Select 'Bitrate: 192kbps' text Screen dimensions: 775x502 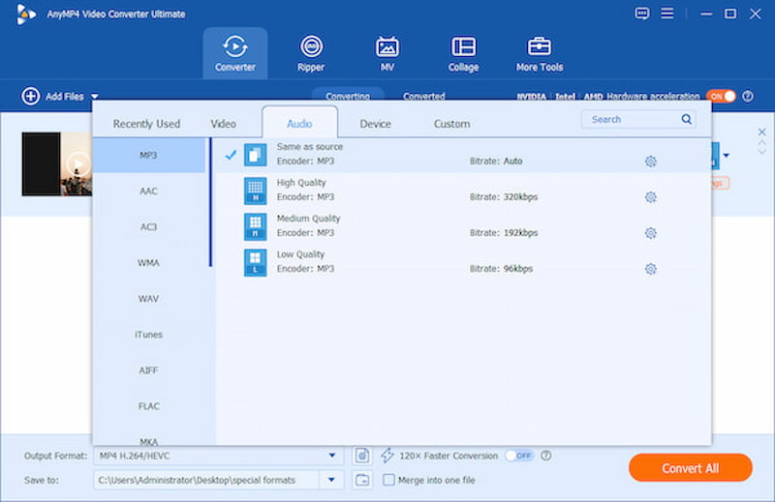503,233
